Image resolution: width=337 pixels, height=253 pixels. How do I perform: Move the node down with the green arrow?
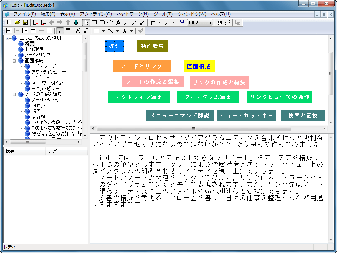point(76,22)
